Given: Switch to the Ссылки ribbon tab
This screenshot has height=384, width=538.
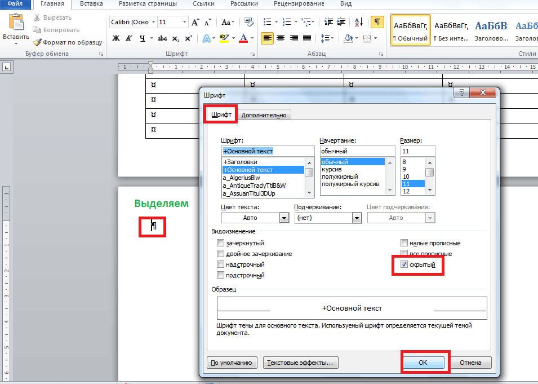Looking at the screenshot, I should pos(203,4).
